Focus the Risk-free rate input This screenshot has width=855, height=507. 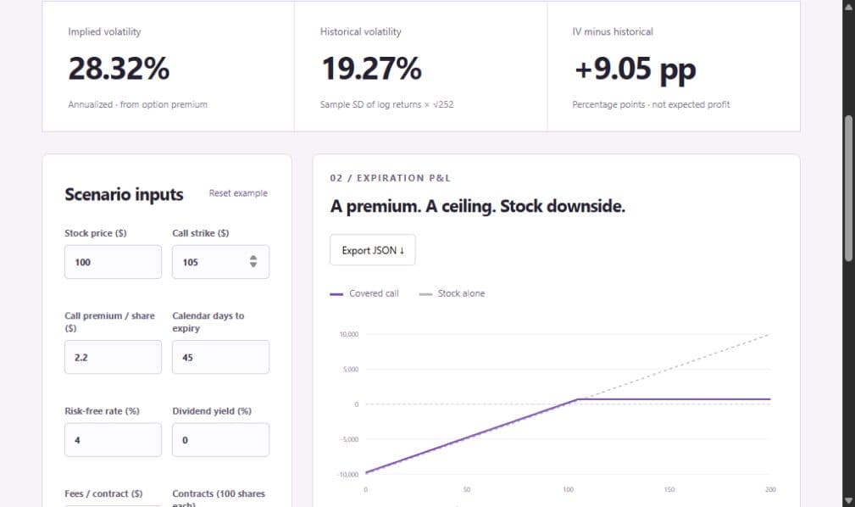pyautogui.click(x=113, y=439)
